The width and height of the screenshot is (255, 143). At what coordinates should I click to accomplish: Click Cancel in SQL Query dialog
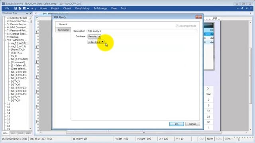192,124
